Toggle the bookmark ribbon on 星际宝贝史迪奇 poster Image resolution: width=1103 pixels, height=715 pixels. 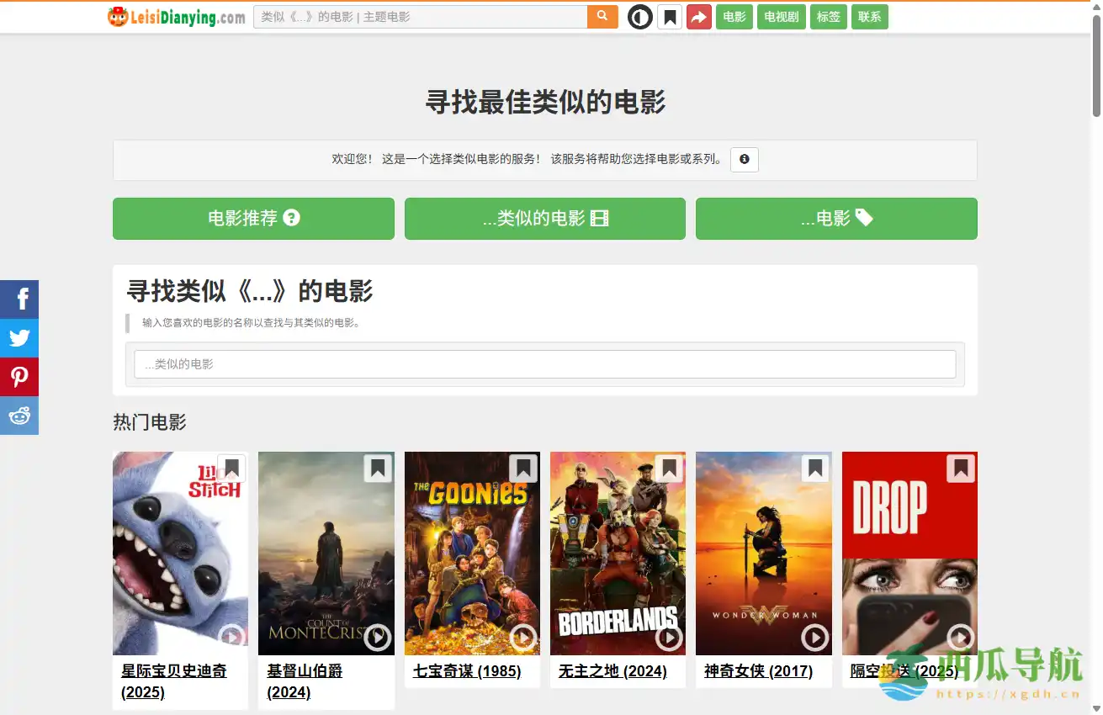(231, 469)
